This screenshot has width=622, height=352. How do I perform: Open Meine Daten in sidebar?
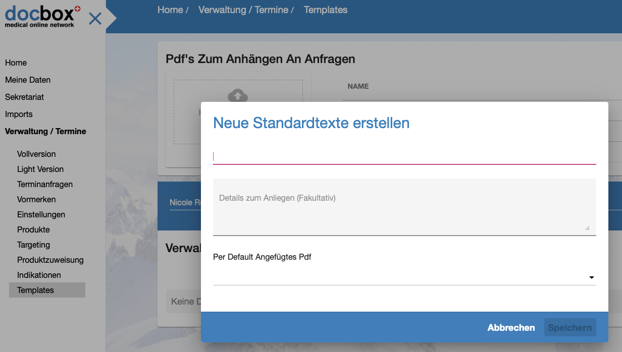tap(28, 80)
